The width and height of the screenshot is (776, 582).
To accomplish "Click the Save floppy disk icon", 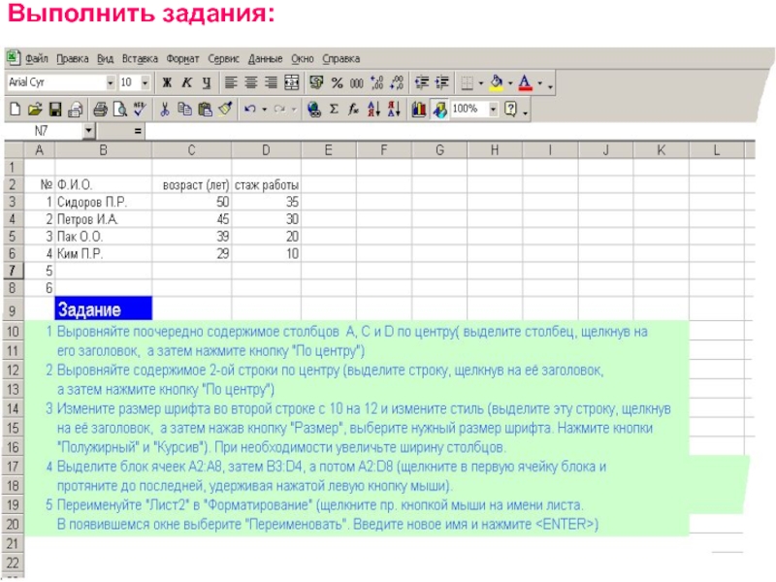I will (55, 110).
